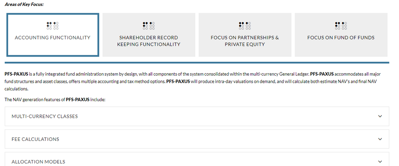
Task: Click dot-grid icon above Accounting Functionality
Action: click(53, 26)
